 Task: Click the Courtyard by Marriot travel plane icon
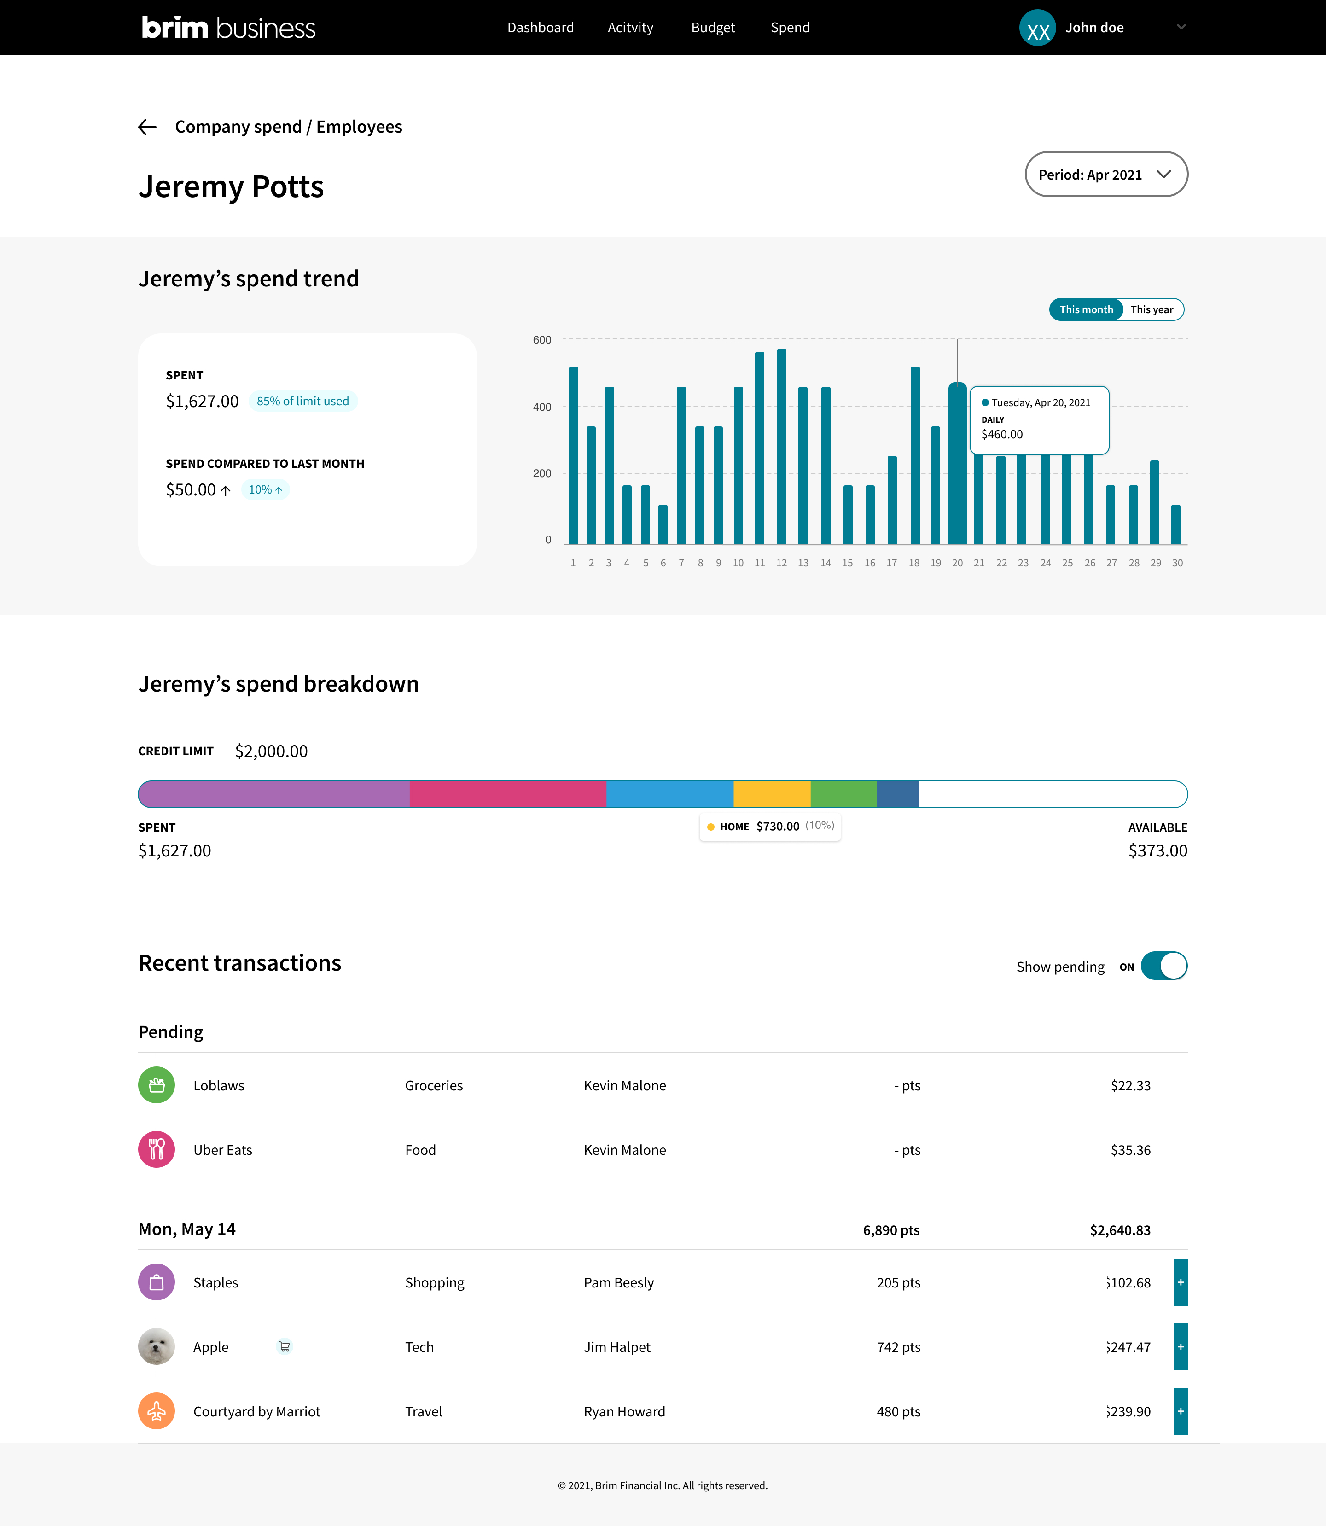click(156, 1411)
